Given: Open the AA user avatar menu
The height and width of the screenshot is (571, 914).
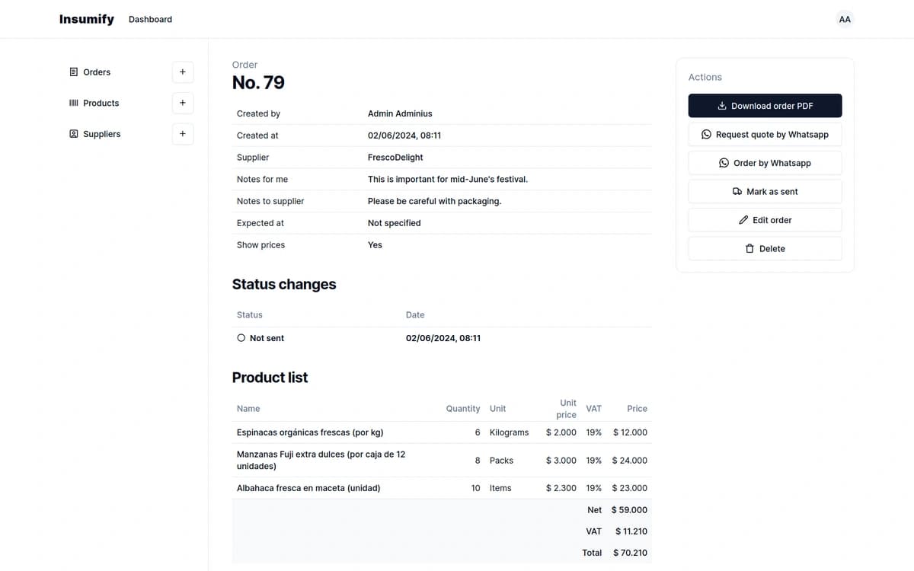Looking at the screenshot, I should pyautogui.click(x=845, y=19).
